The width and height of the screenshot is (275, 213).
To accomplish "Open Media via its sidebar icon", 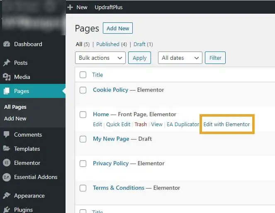I will pos(7,77).
